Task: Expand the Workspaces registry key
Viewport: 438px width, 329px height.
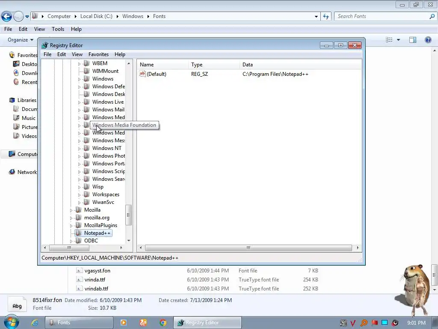Action: click(x=79, y=195)
